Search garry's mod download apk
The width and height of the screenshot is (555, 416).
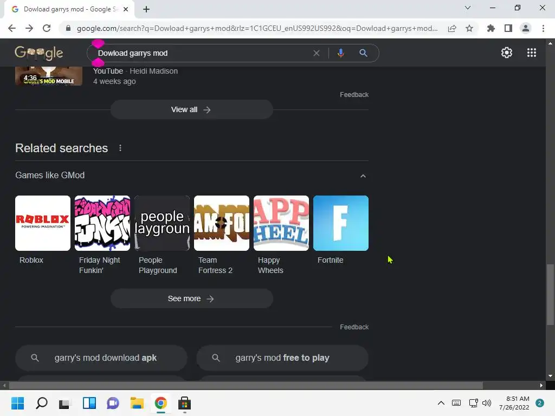[x=101, y=357]
